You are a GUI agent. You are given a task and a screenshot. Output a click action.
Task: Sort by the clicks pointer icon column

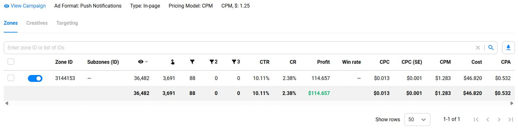tap(173, 62)
